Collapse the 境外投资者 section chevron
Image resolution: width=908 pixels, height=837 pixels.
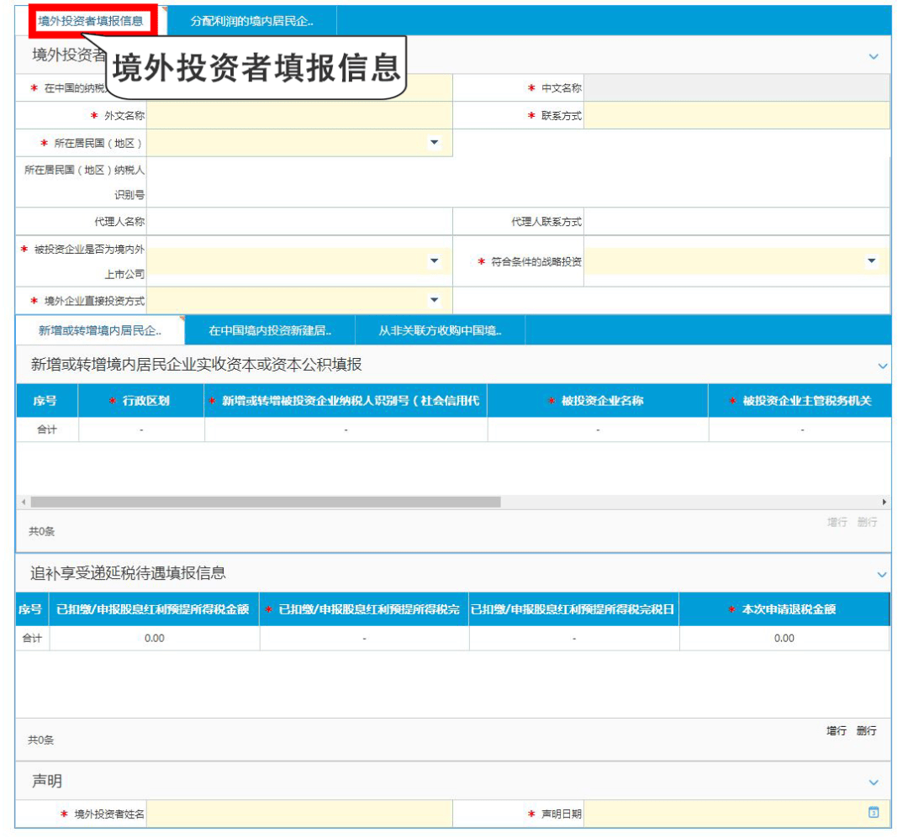874,57
